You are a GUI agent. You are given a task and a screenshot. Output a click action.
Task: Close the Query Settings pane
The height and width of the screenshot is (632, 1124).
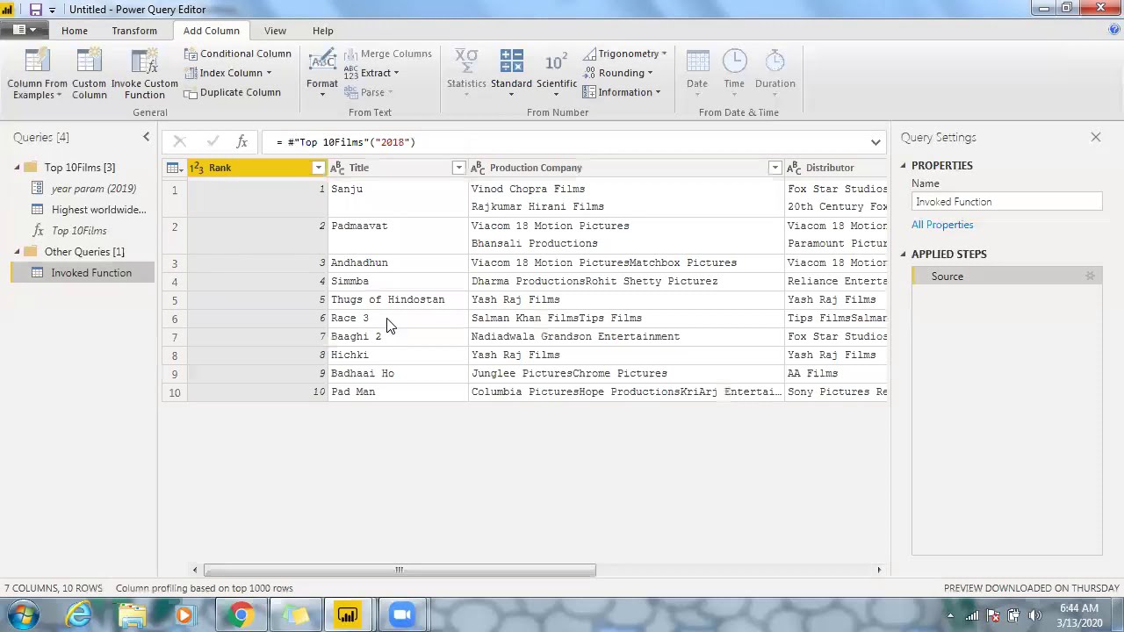(x=1096, y=137)
